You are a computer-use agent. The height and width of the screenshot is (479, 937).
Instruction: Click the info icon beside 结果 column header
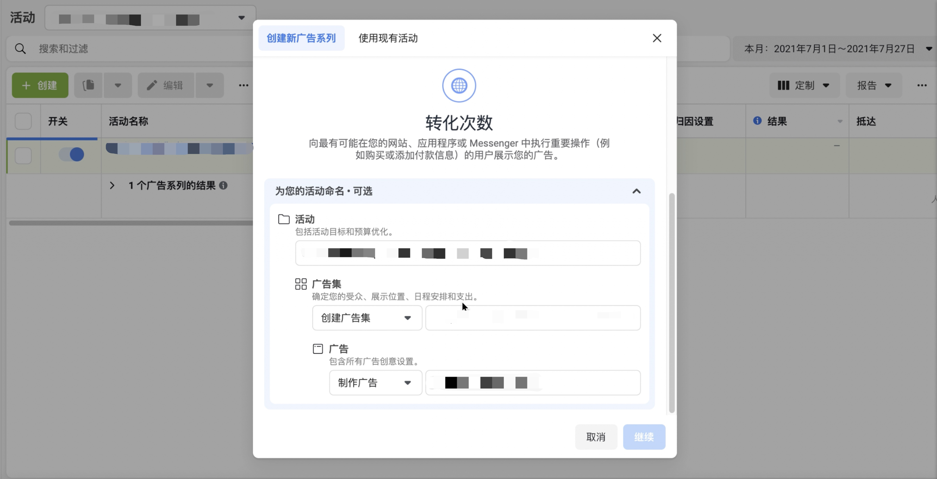point(757,121)
